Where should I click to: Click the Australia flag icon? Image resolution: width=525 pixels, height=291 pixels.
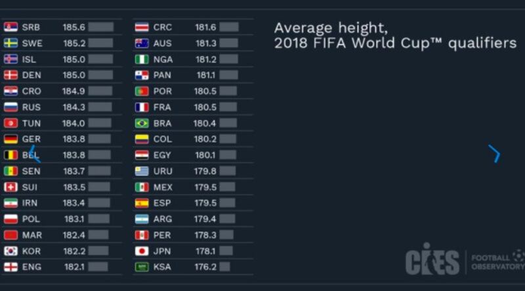(x=142, y=43)
